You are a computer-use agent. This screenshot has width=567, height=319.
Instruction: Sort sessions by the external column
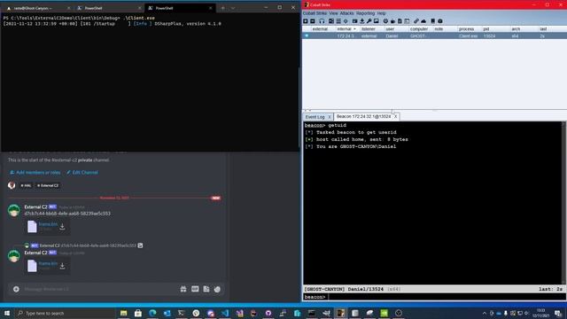pyautogui.click(x=320, y=29)
